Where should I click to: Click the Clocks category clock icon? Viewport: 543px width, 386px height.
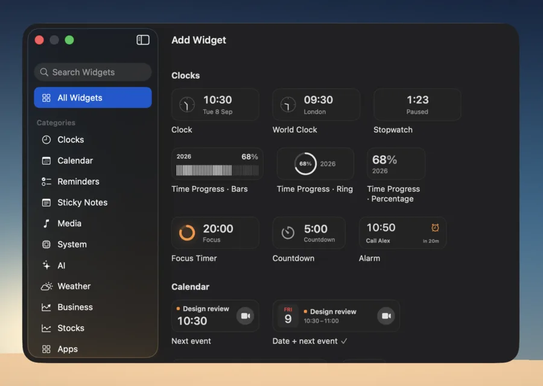(x=46, y=139)
